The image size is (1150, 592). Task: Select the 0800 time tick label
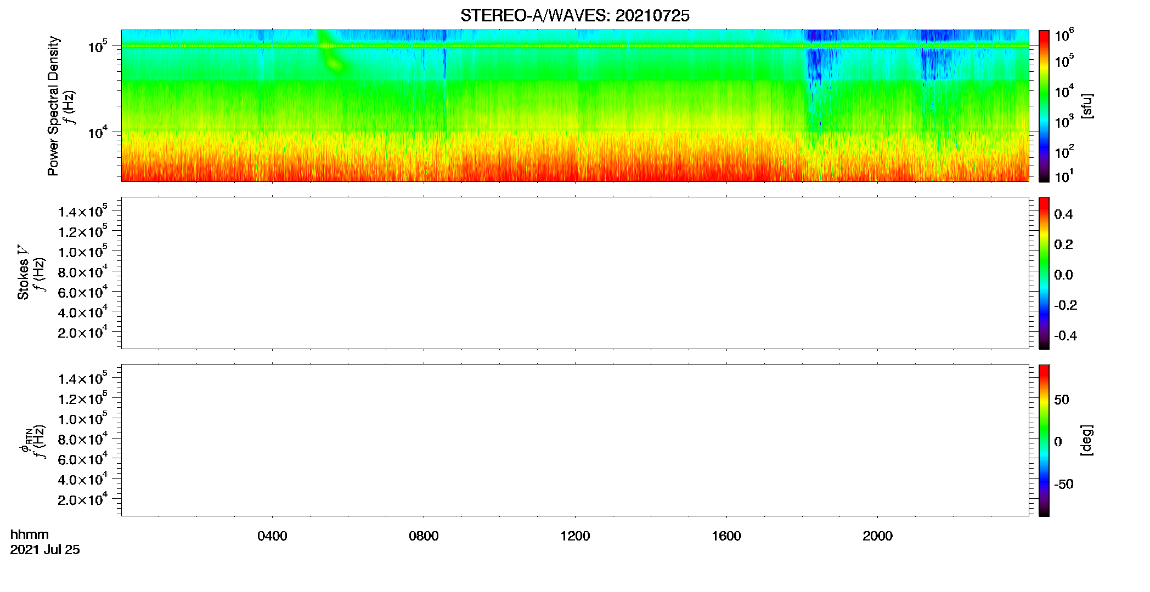click(424, 536)
